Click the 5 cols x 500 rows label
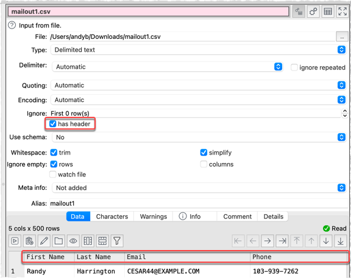The height and width of the screenshot is (278, 351). pyautogui.click(x=34, y=228)
